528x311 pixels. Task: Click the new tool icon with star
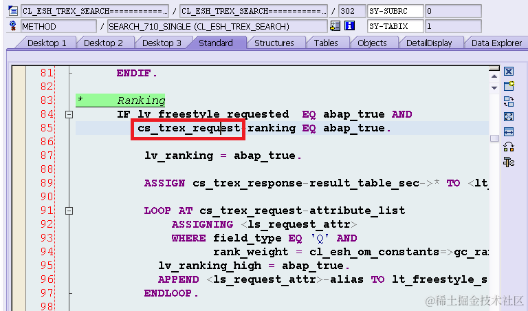click(509, 86)
